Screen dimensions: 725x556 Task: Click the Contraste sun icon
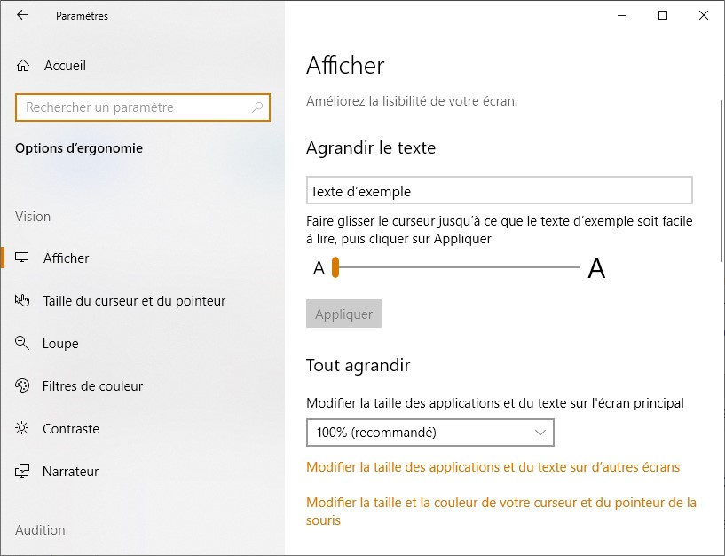coord(23,429)
